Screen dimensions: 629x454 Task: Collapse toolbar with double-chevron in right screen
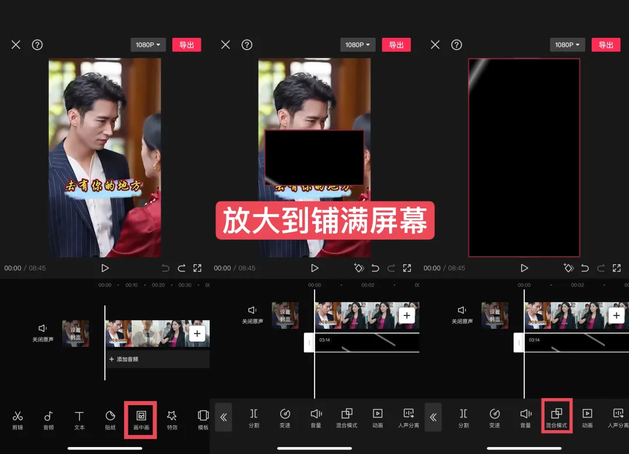point(433,417)
